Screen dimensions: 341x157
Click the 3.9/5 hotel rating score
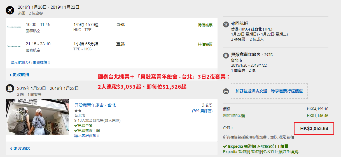(x=207, y=106)
